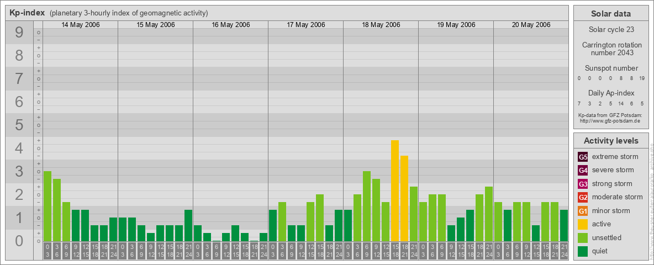Viewport: 654px width, 265px height.
Task: Click the G5 extreme storm badge
Action: click(x=583, y=157)
